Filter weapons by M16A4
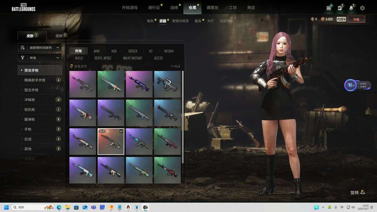This screenshot has width=377, height=212. 169,51
